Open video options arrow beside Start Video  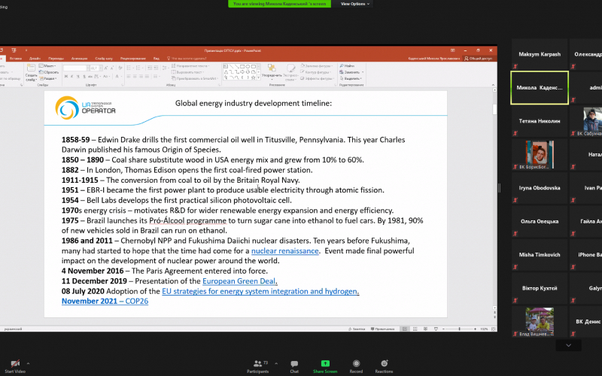tap(28, 363)
